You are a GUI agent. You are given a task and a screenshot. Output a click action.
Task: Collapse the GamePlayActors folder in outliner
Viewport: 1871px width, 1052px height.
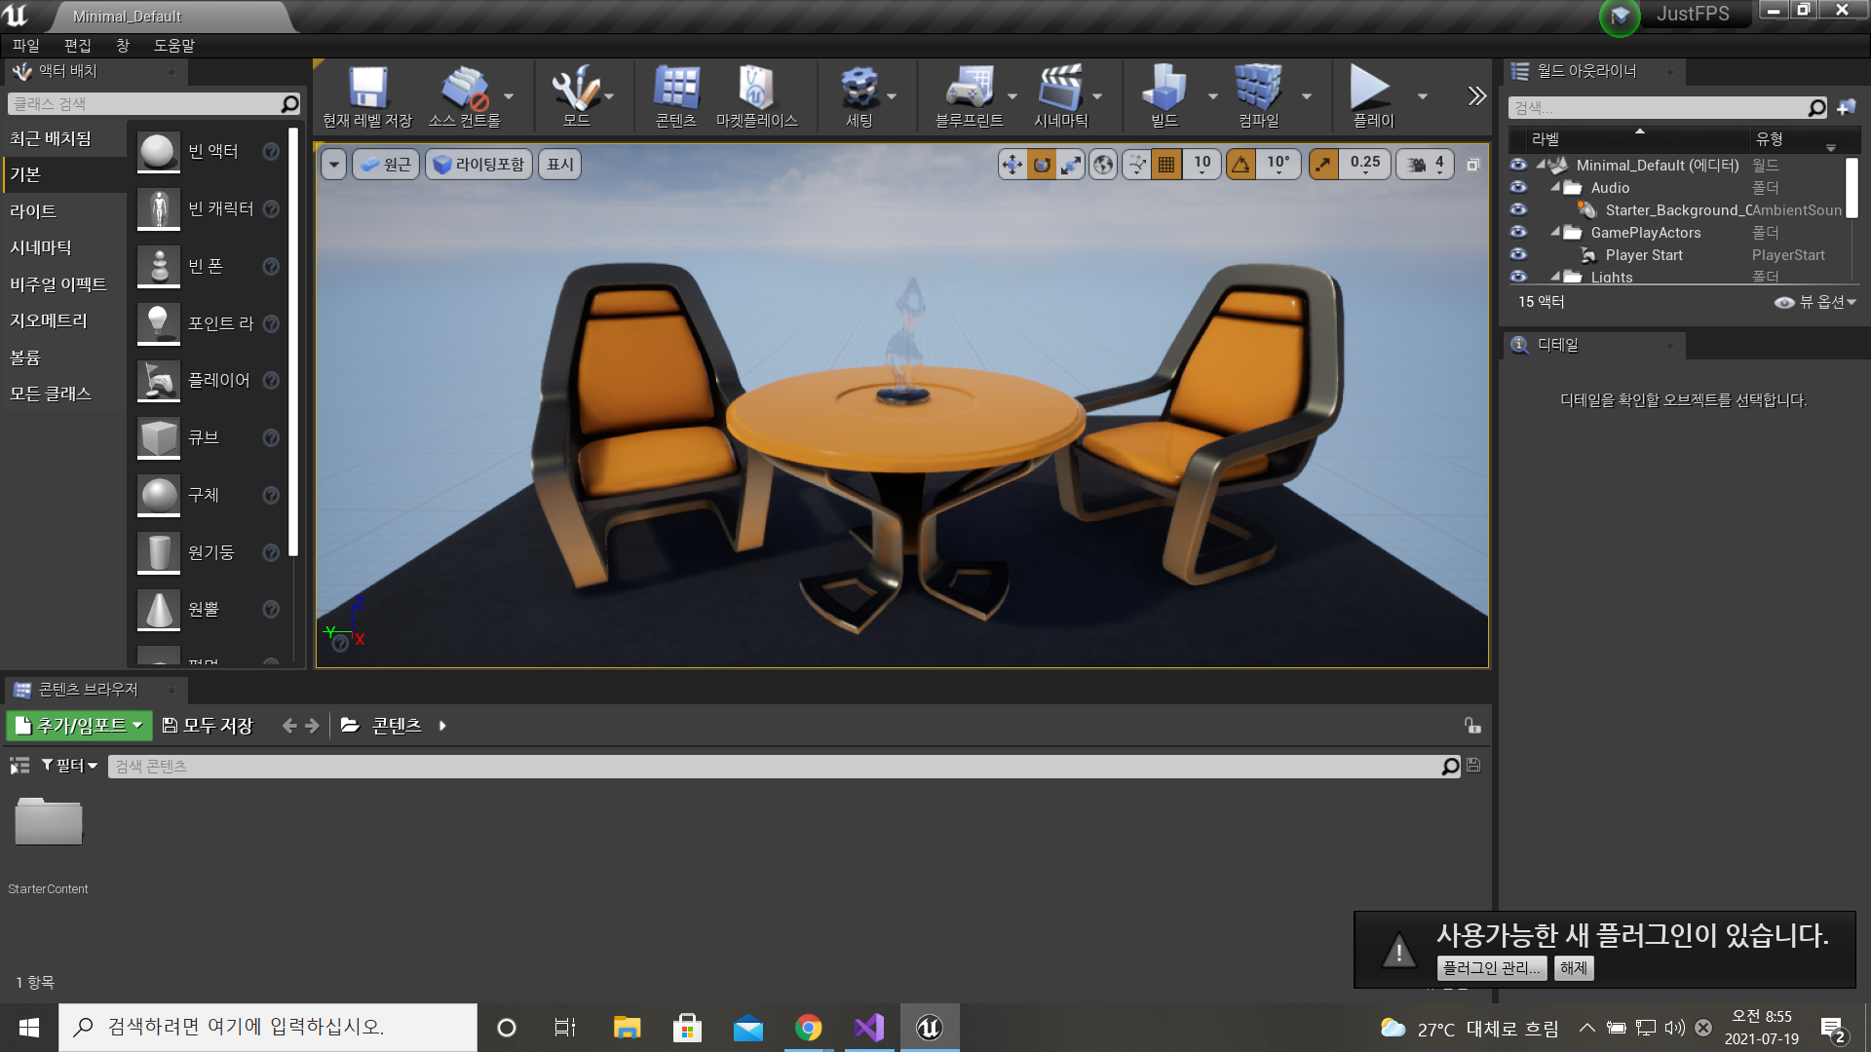[x=1555, y=232]
